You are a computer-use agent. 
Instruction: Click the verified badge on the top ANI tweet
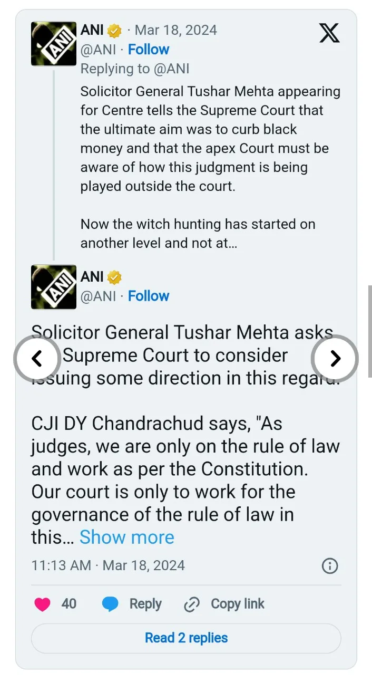coord(114,31)
